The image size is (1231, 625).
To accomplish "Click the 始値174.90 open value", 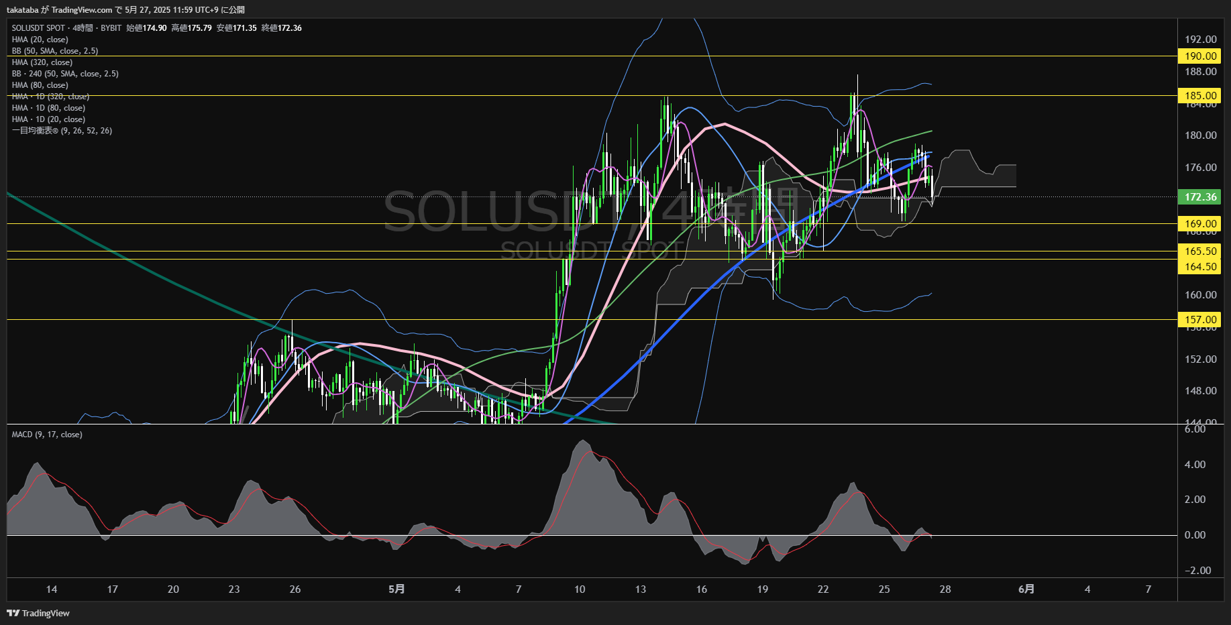I will tap(146, 28).
